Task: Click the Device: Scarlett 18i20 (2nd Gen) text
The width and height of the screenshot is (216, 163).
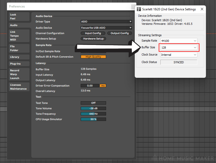Action: [162, 20]
